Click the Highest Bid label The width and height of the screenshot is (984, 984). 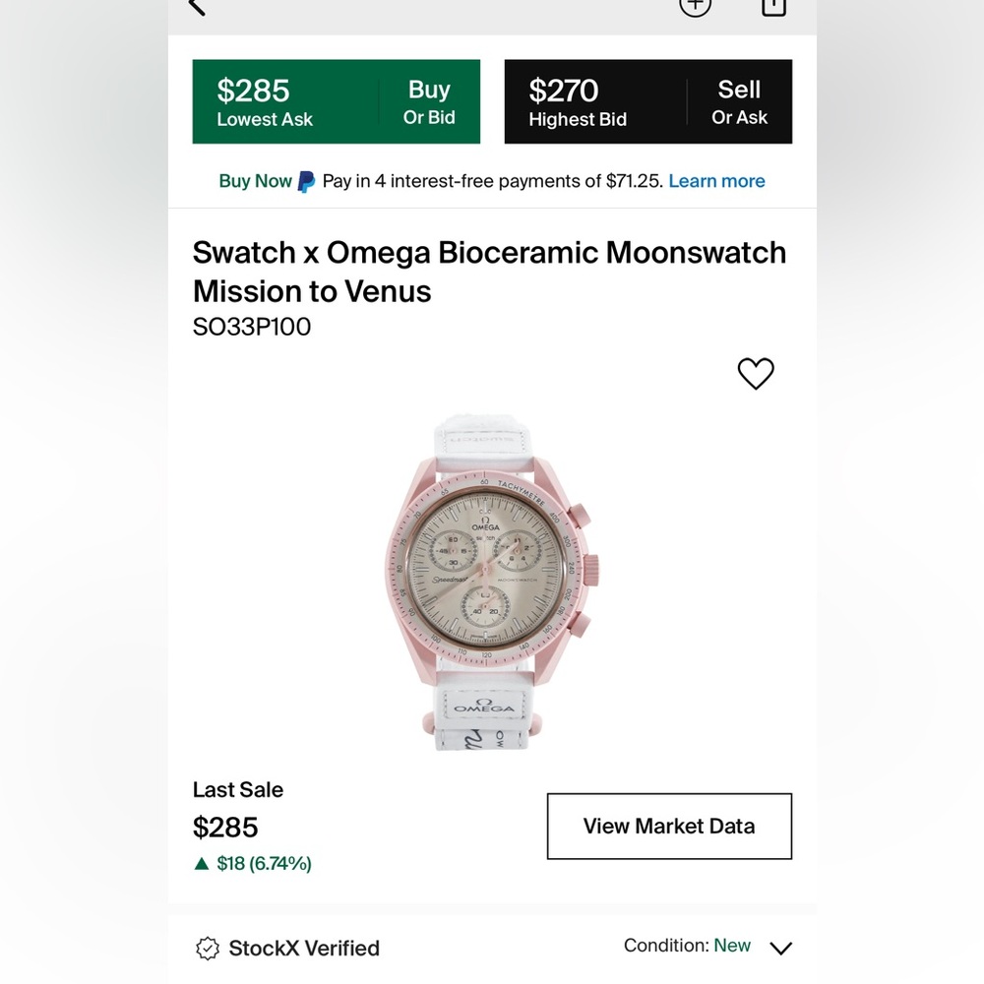coord(577,119)
